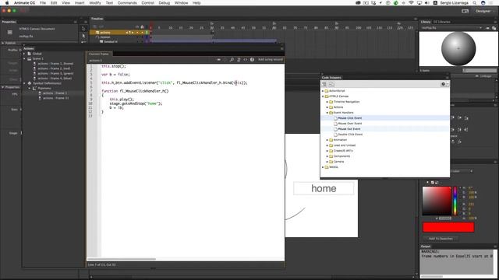Viewport: 499px width, 280px height.
Task: Open the Commands menu
Action: coord(127,2)
